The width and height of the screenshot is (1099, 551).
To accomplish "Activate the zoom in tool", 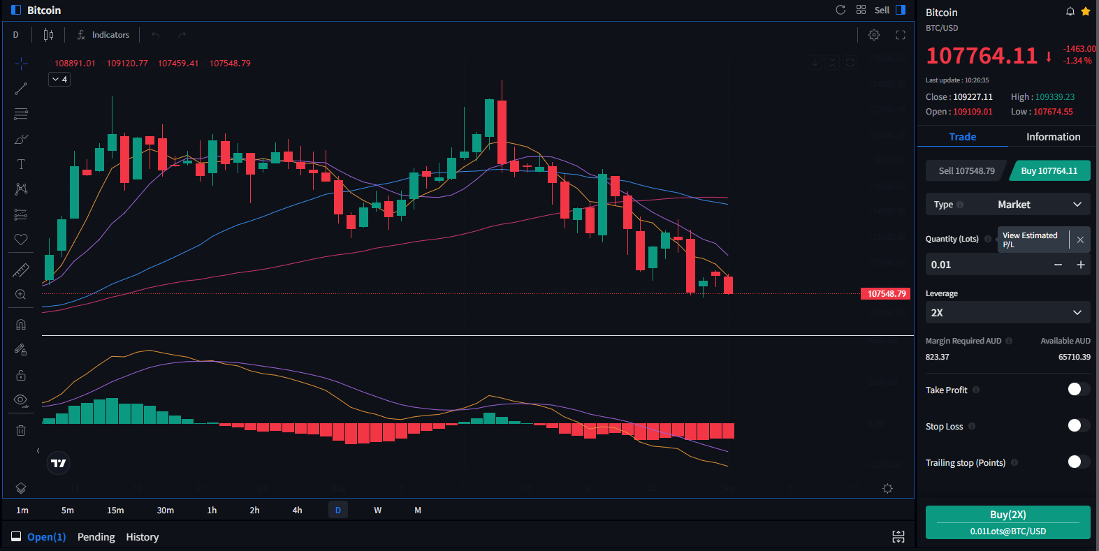I will pyautogui.click(x=21, y=295).
